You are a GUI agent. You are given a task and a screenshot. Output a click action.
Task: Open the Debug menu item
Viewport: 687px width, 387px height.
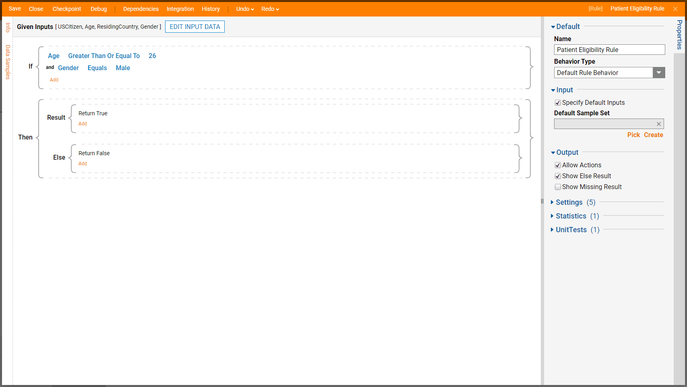[x=99, y=9]
